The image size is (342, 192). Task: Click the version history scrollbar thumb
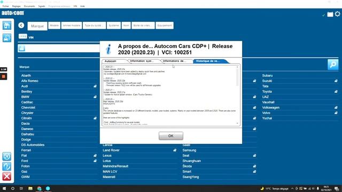pos(237,77)
